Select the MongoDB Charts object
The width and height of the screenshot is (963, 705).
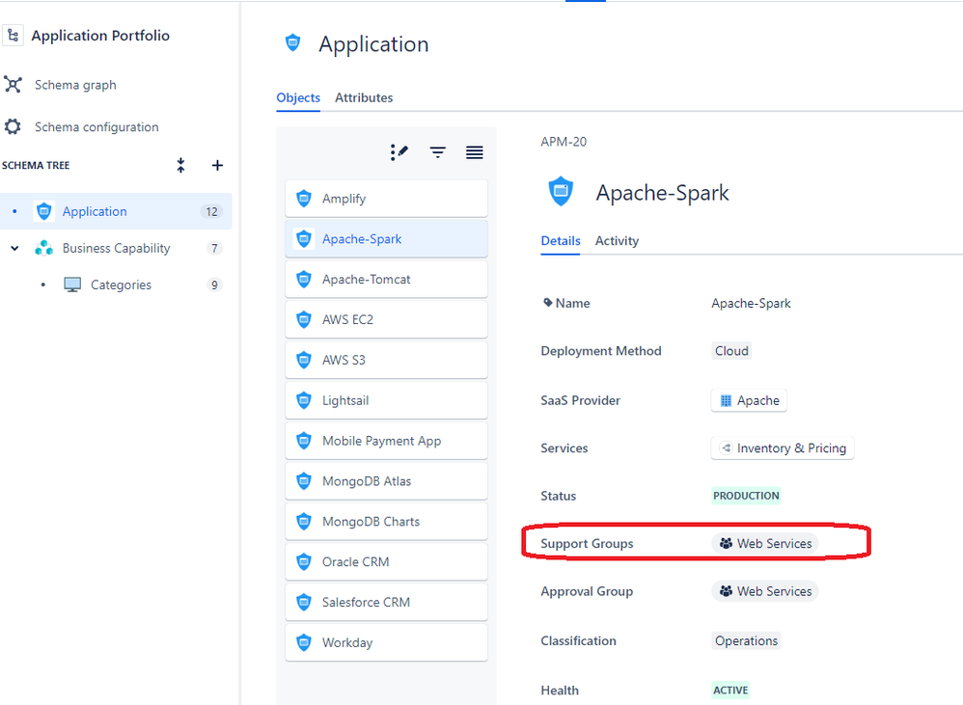click(x=386, y=522)
